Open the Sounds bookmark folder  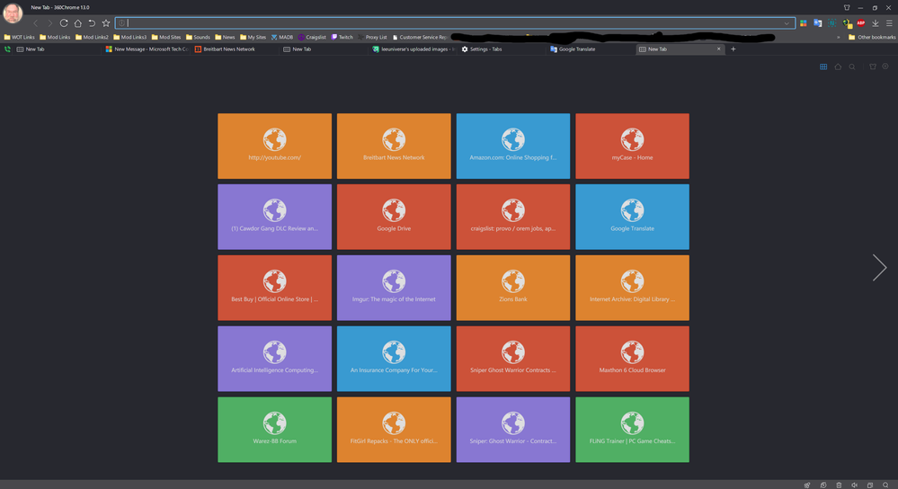pyautogui.click(x=198, y=37)
